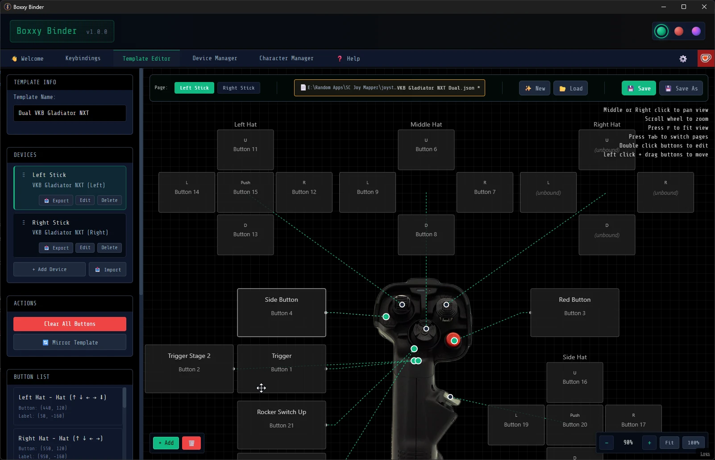Click the Left Stick device drag handle
715x460 pixels.
tap(24, 175)
